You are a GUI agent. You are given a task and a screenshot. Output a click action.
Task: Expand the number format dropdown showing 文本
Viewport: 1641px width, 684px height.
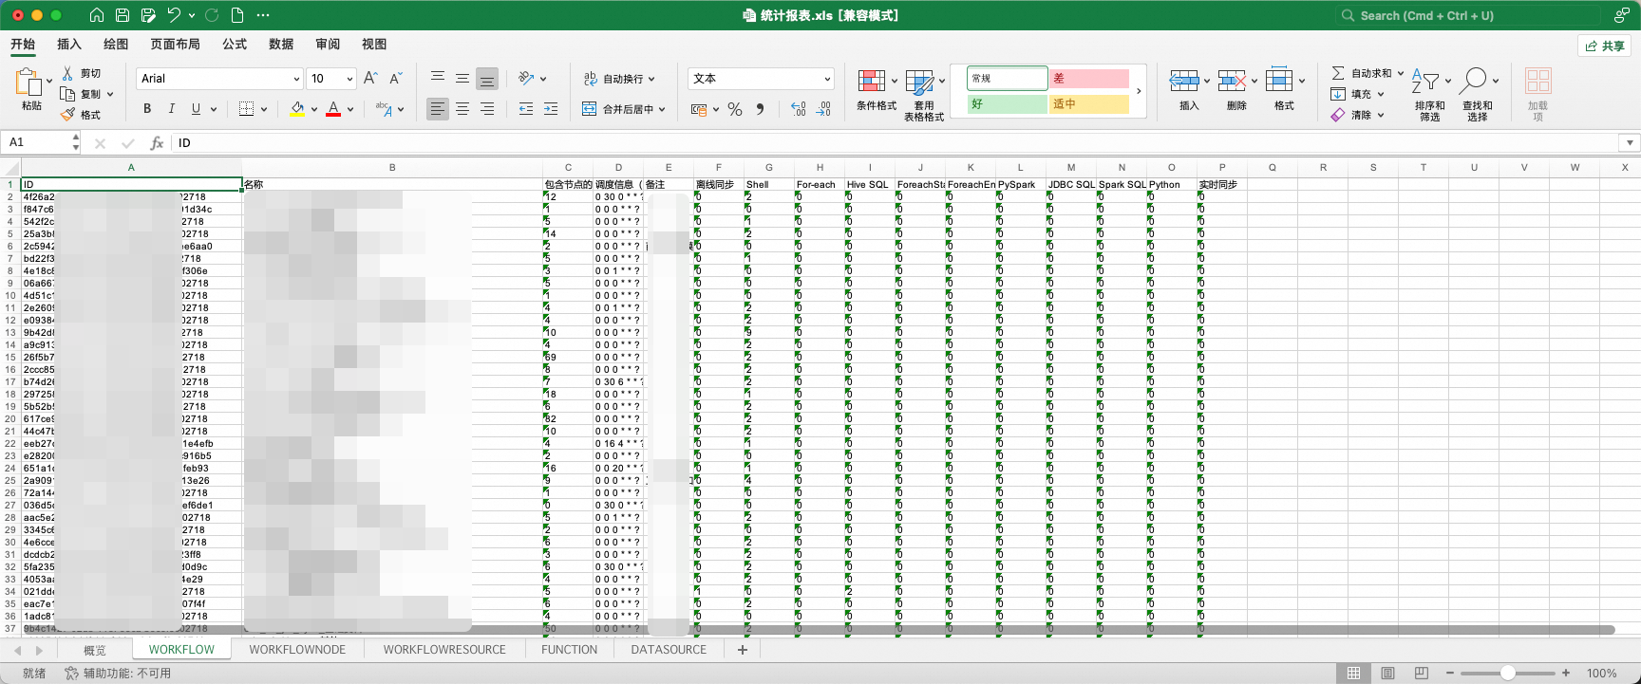point(827,79)
